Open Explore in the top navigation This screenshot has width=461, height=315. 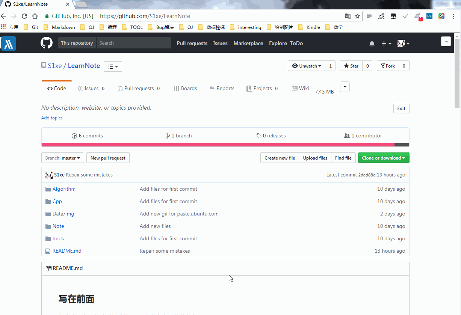[278, 43]
